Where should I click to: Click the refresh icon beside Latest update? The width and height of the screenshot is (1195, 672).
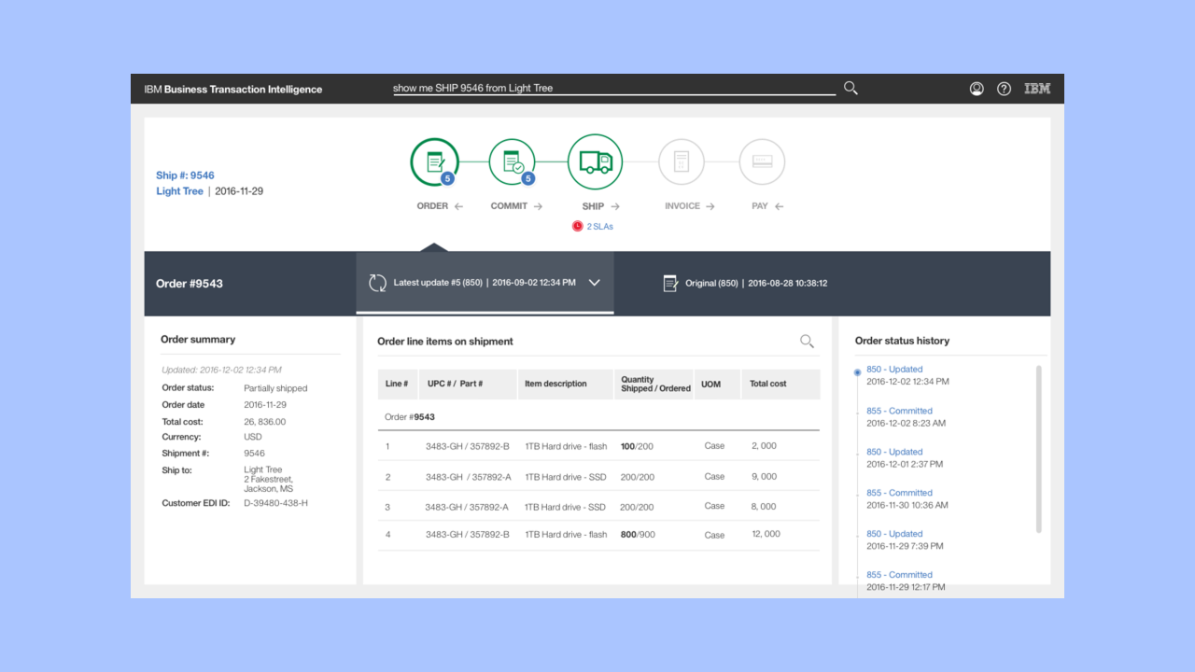pyautogui.click(x=377, y=283)
